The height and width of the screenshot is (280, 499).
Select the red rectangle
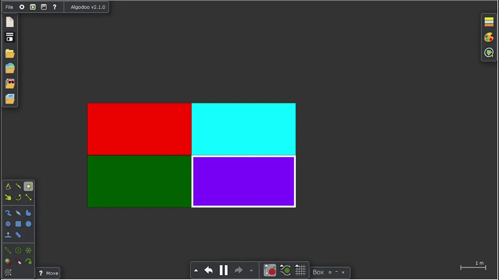[139, 129]
